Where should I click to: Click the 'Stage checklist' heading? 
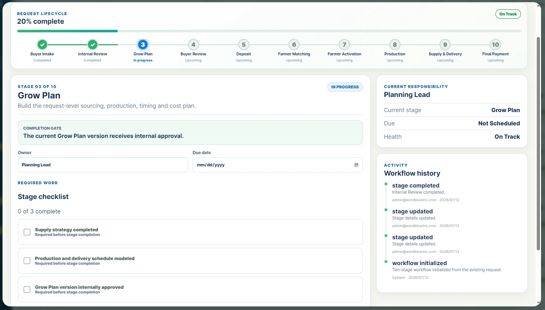point(43,196)
